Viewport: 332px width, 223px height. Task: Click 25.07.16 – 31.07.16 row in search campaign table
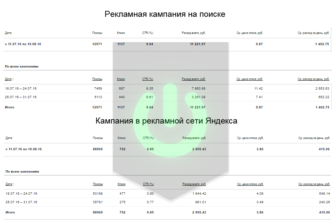[167, 97]
